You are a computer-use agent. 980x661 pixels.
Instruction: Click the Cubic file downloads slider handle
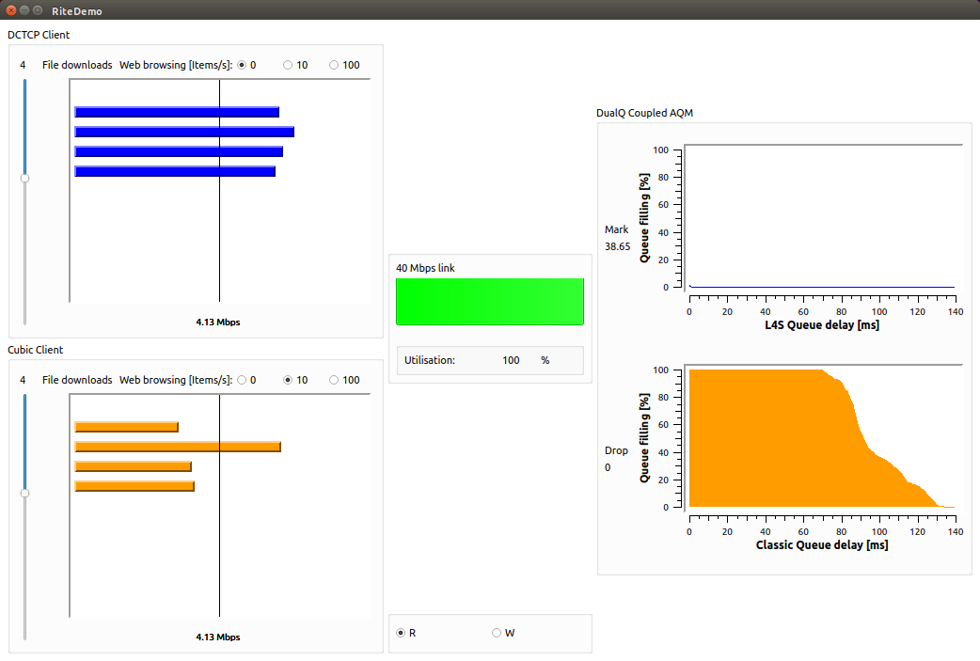pyautogui.click(x=24, y=493)
